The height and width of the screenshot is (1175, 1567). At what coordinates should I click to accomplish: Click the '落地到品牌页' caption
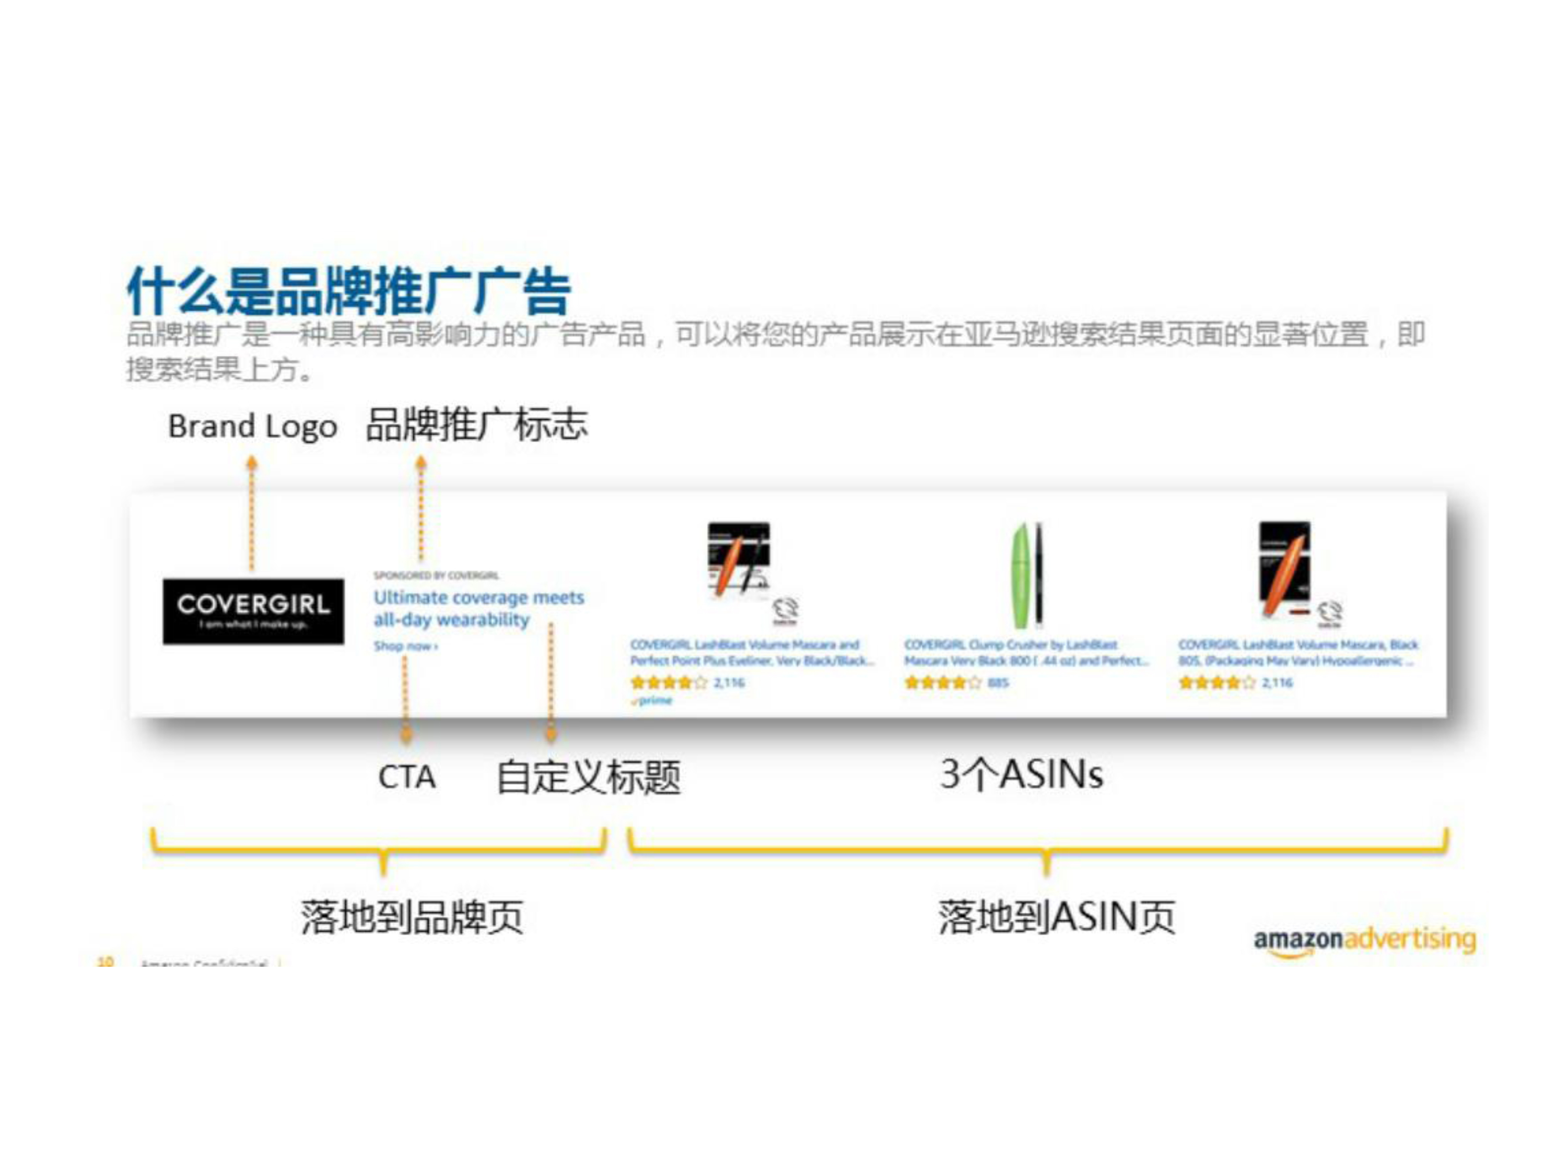tap(412, 917)
